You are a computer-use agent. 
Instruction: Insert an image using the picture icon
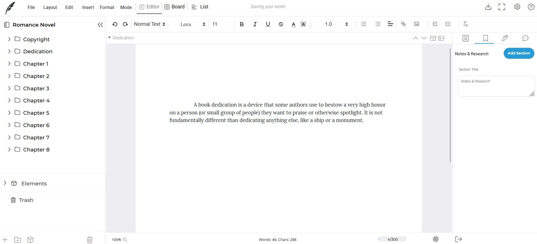click(x=417, y=24)
